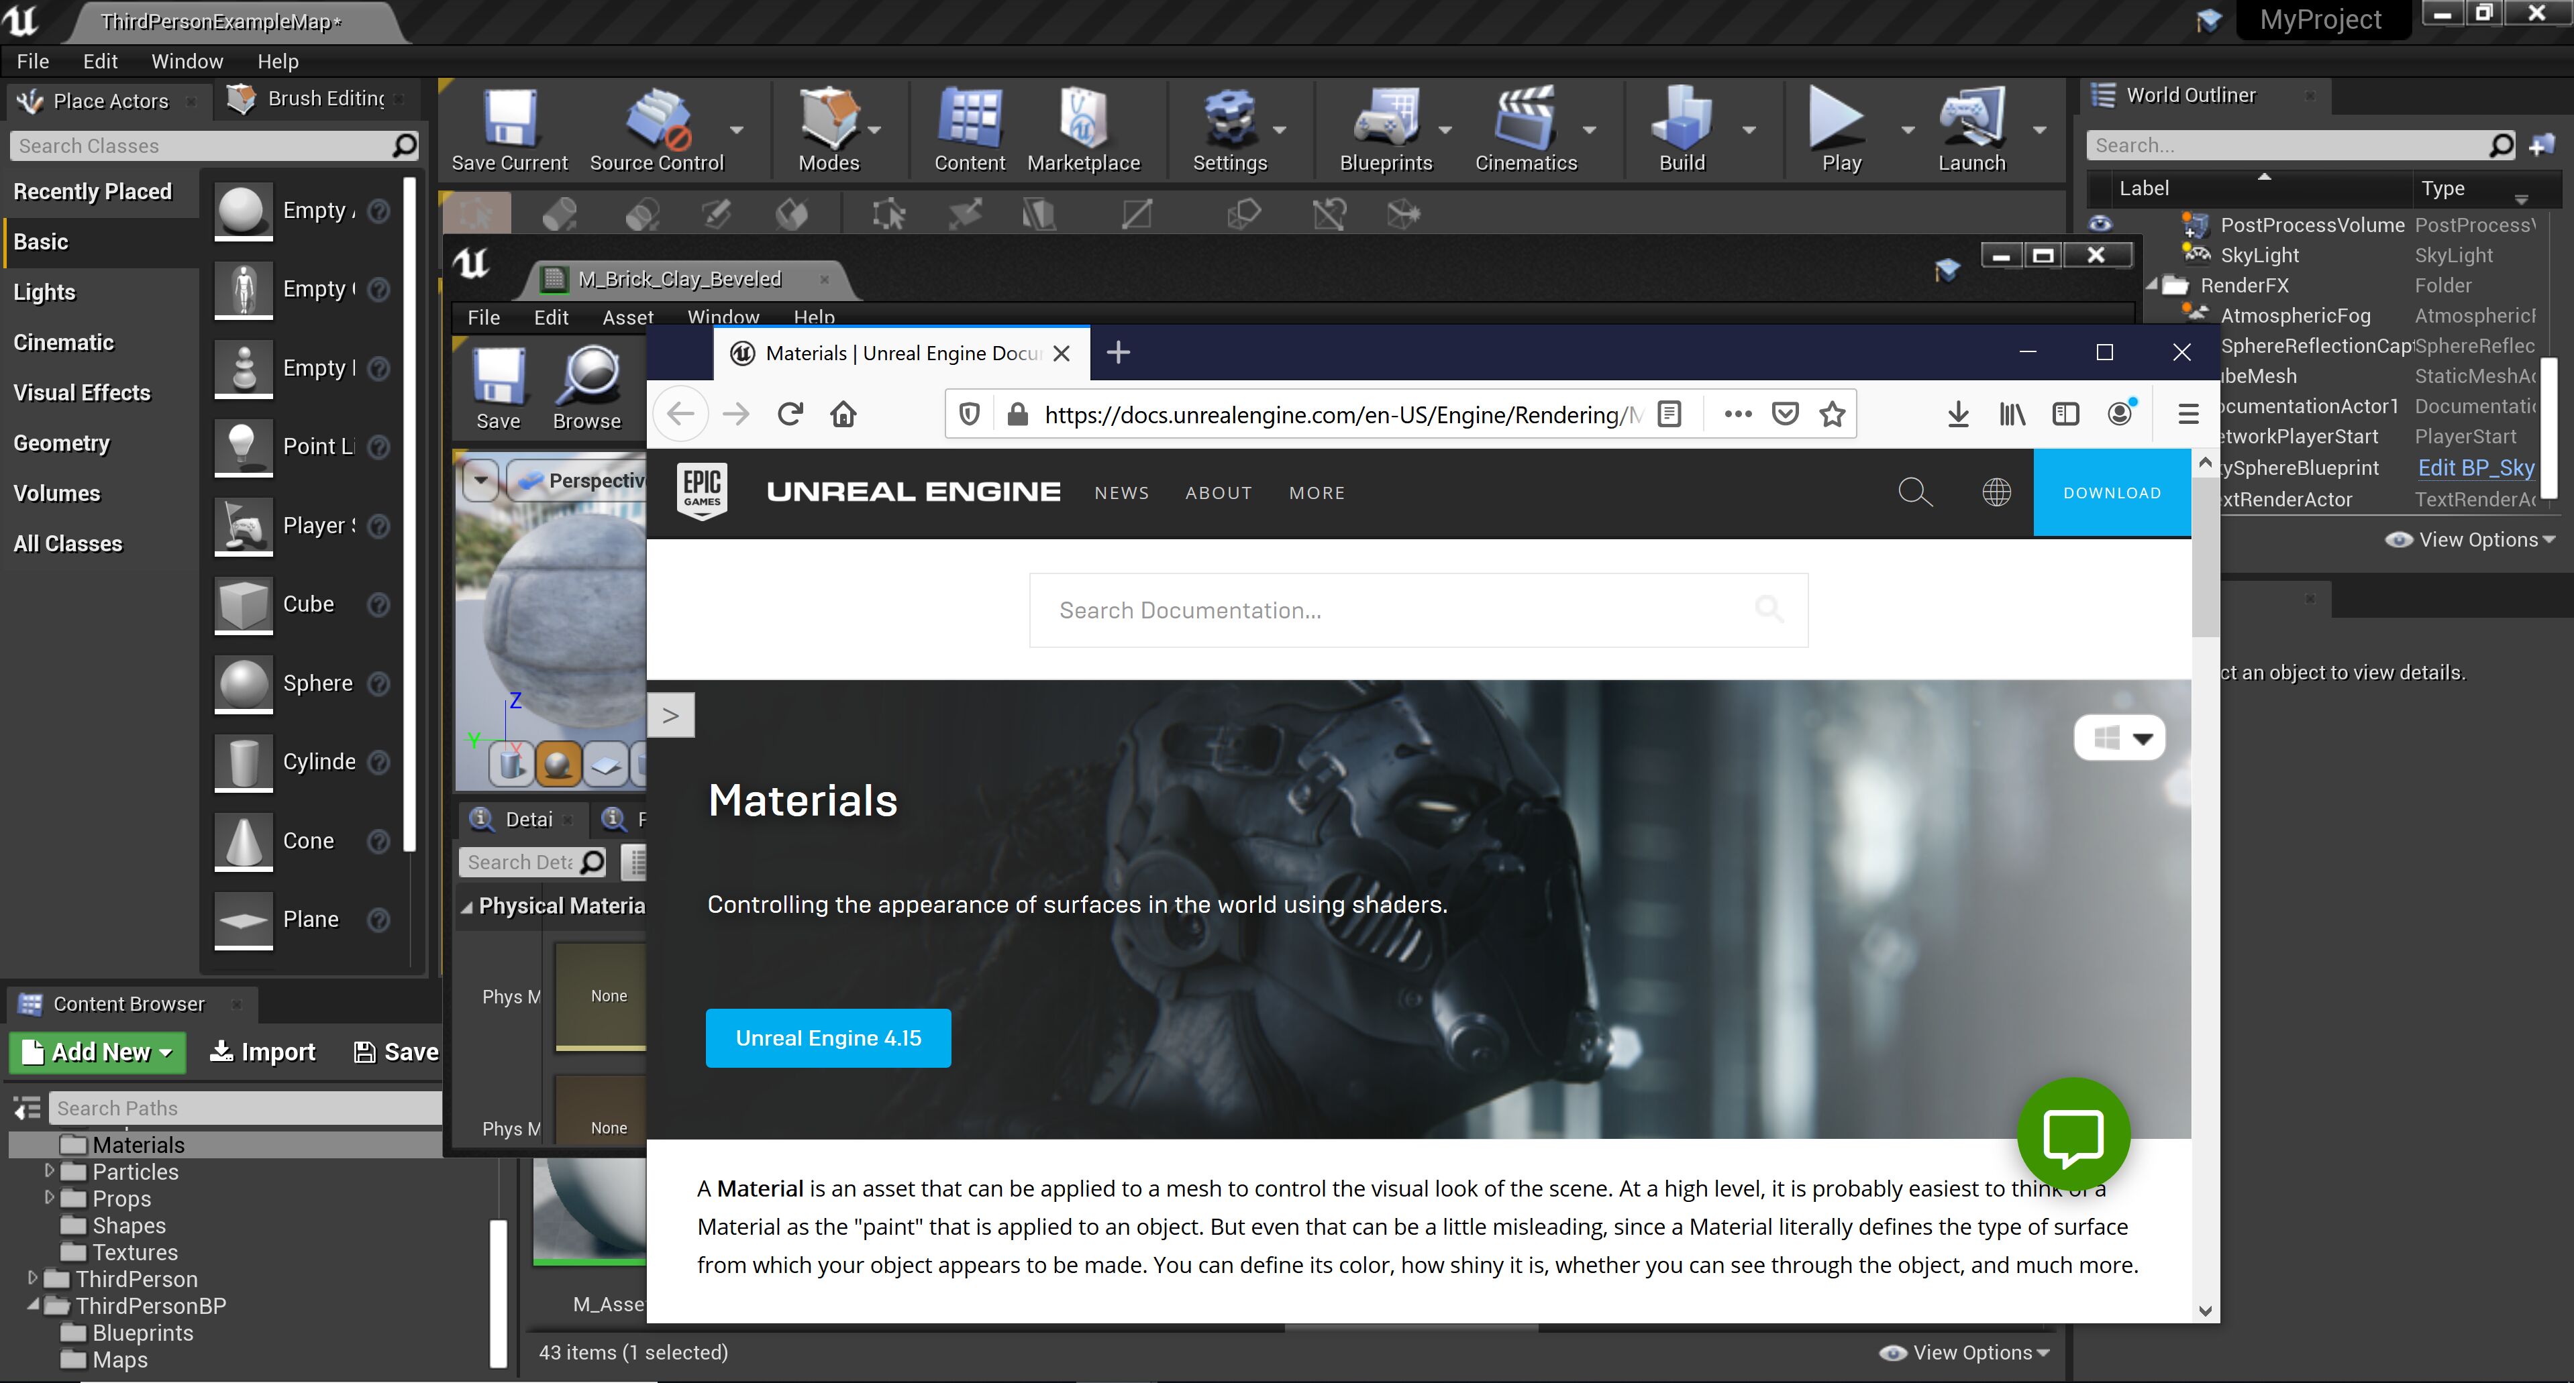Toggle reader view in the address bar

(x=1669, y=413)
